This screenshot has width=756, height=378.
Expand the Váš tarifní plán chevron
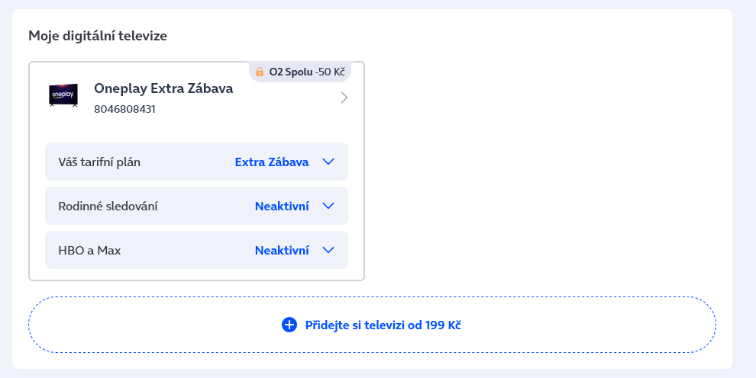[329, 162]
